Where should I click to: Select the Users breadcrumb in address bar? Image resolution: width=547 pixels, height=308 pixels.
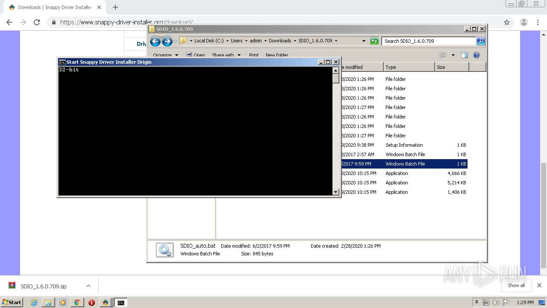237,41
